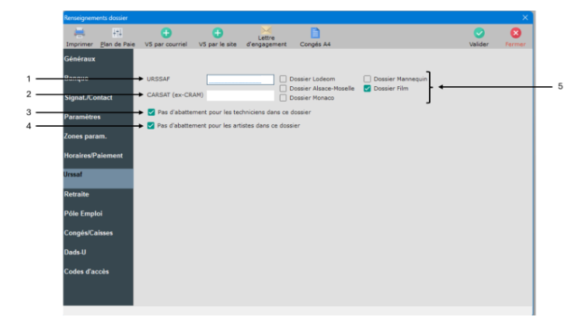
Task: Uncheck Pas d'abattement pour les artistes
Action: click(151, 125)
